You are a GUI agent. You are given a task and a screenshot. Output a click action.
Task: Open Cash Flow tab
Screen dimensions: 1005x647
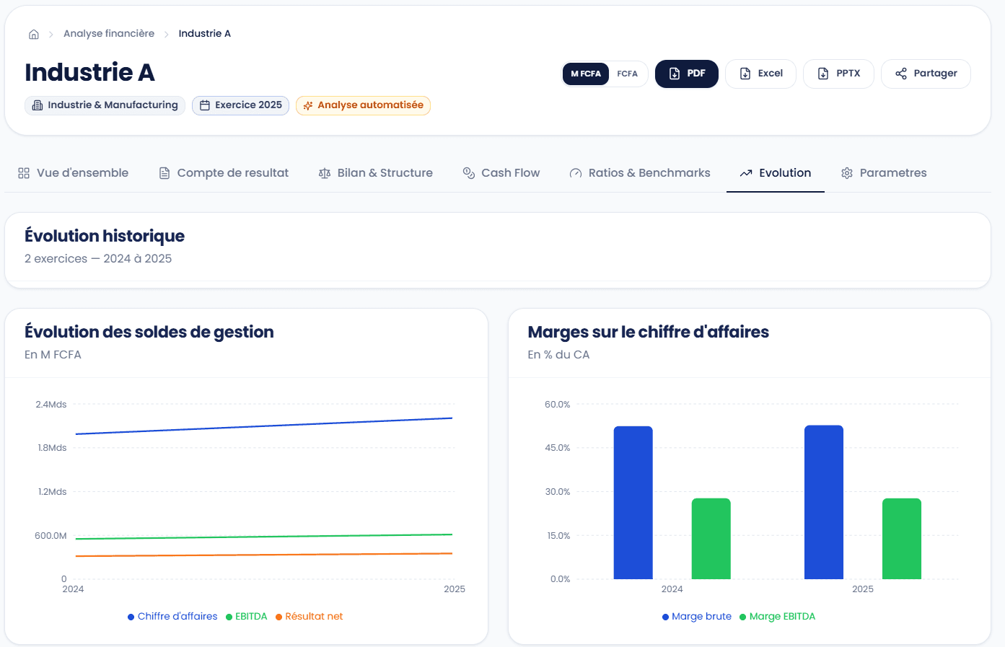[x=501, y=173]
